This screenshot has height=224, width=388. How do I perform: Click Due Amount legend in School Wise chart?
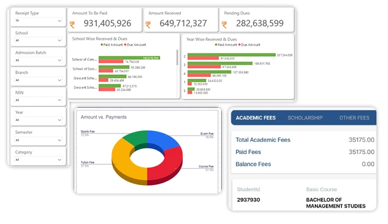point(135,45)
